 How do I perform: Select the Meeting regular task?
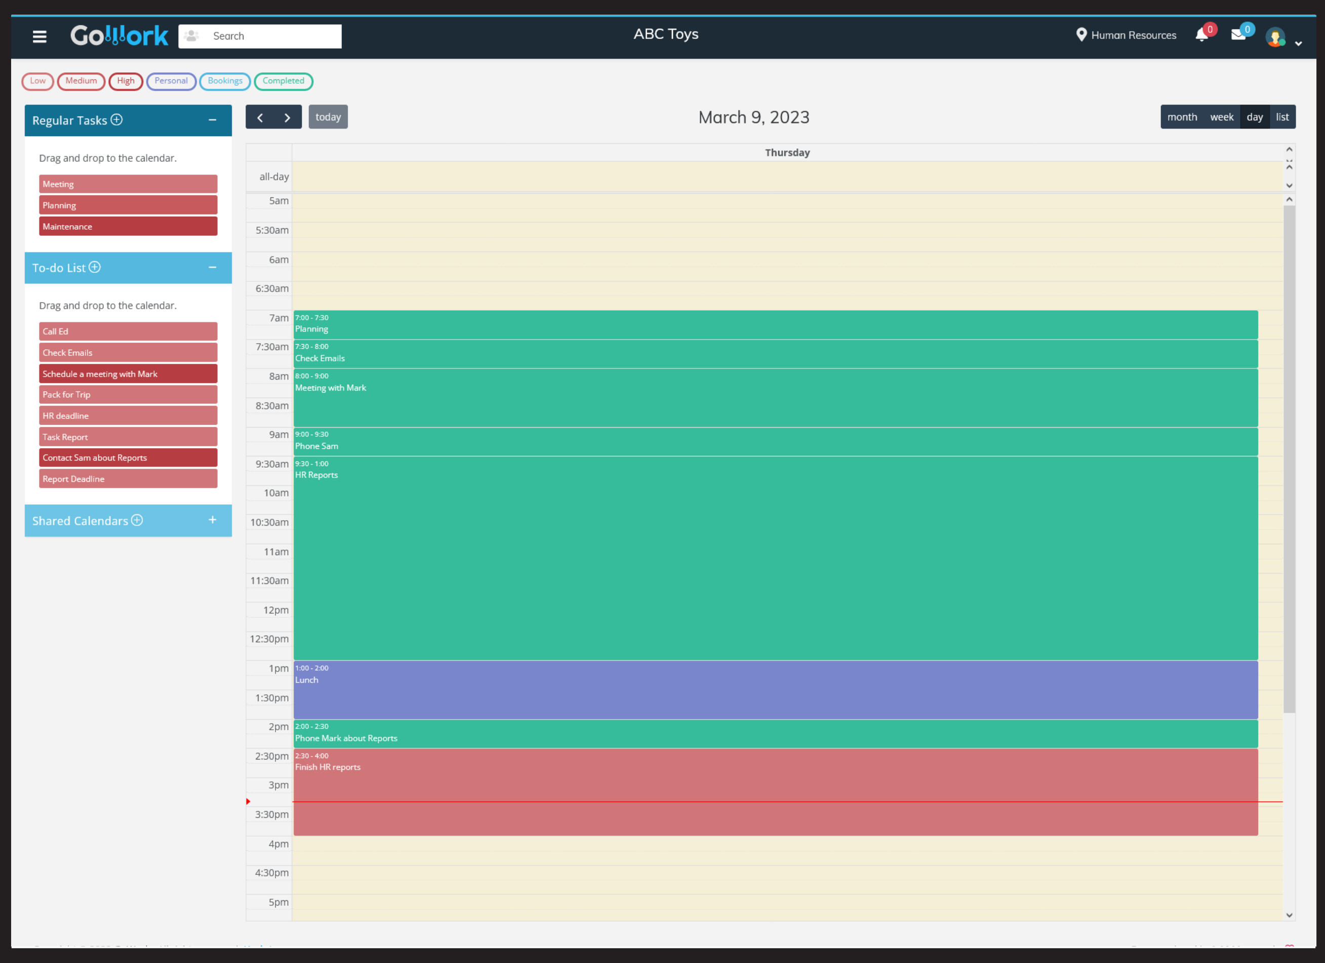[x=128, y=184]
